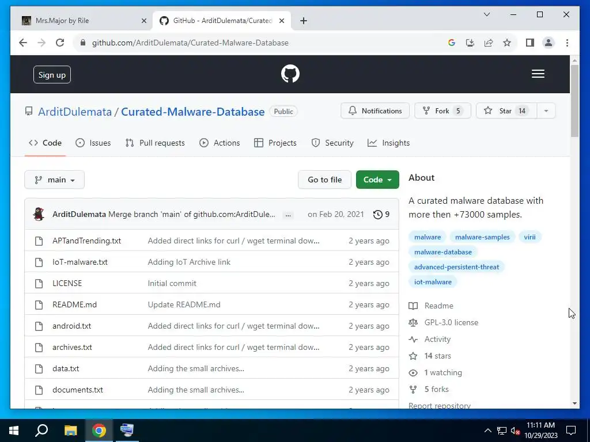Open the Curated-Malware-Database repository link
This screenshot has width=590, height=442.
pos(192,112)
